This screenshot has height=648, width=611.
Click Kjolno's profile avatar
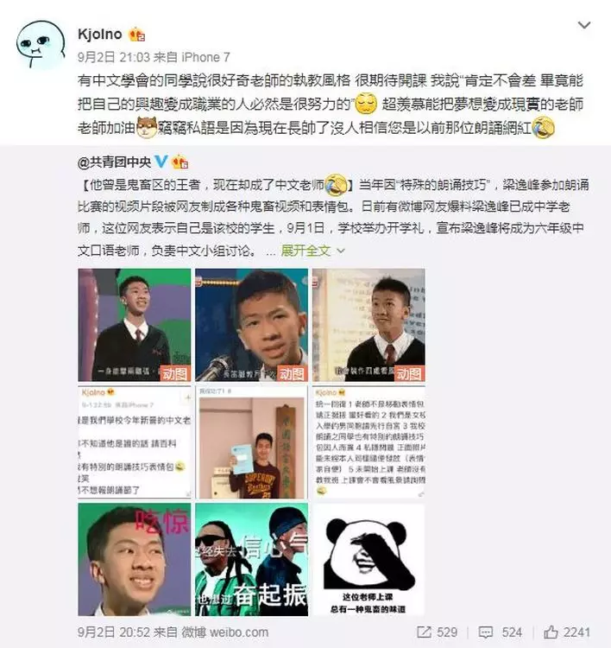pos(41,44)
